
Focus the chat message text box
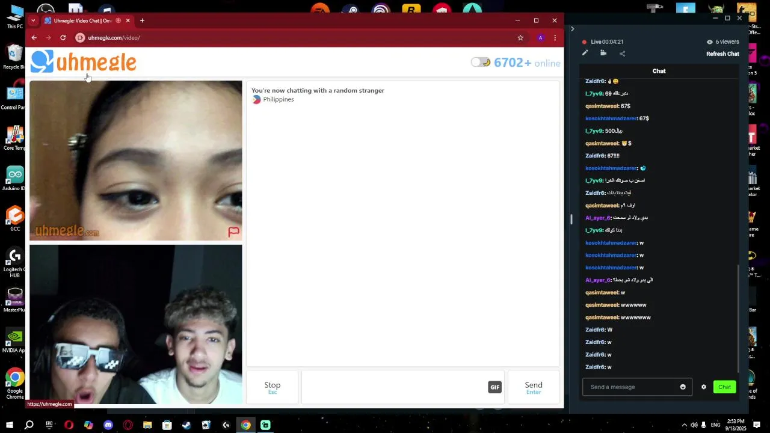click(x=395, y=387)
